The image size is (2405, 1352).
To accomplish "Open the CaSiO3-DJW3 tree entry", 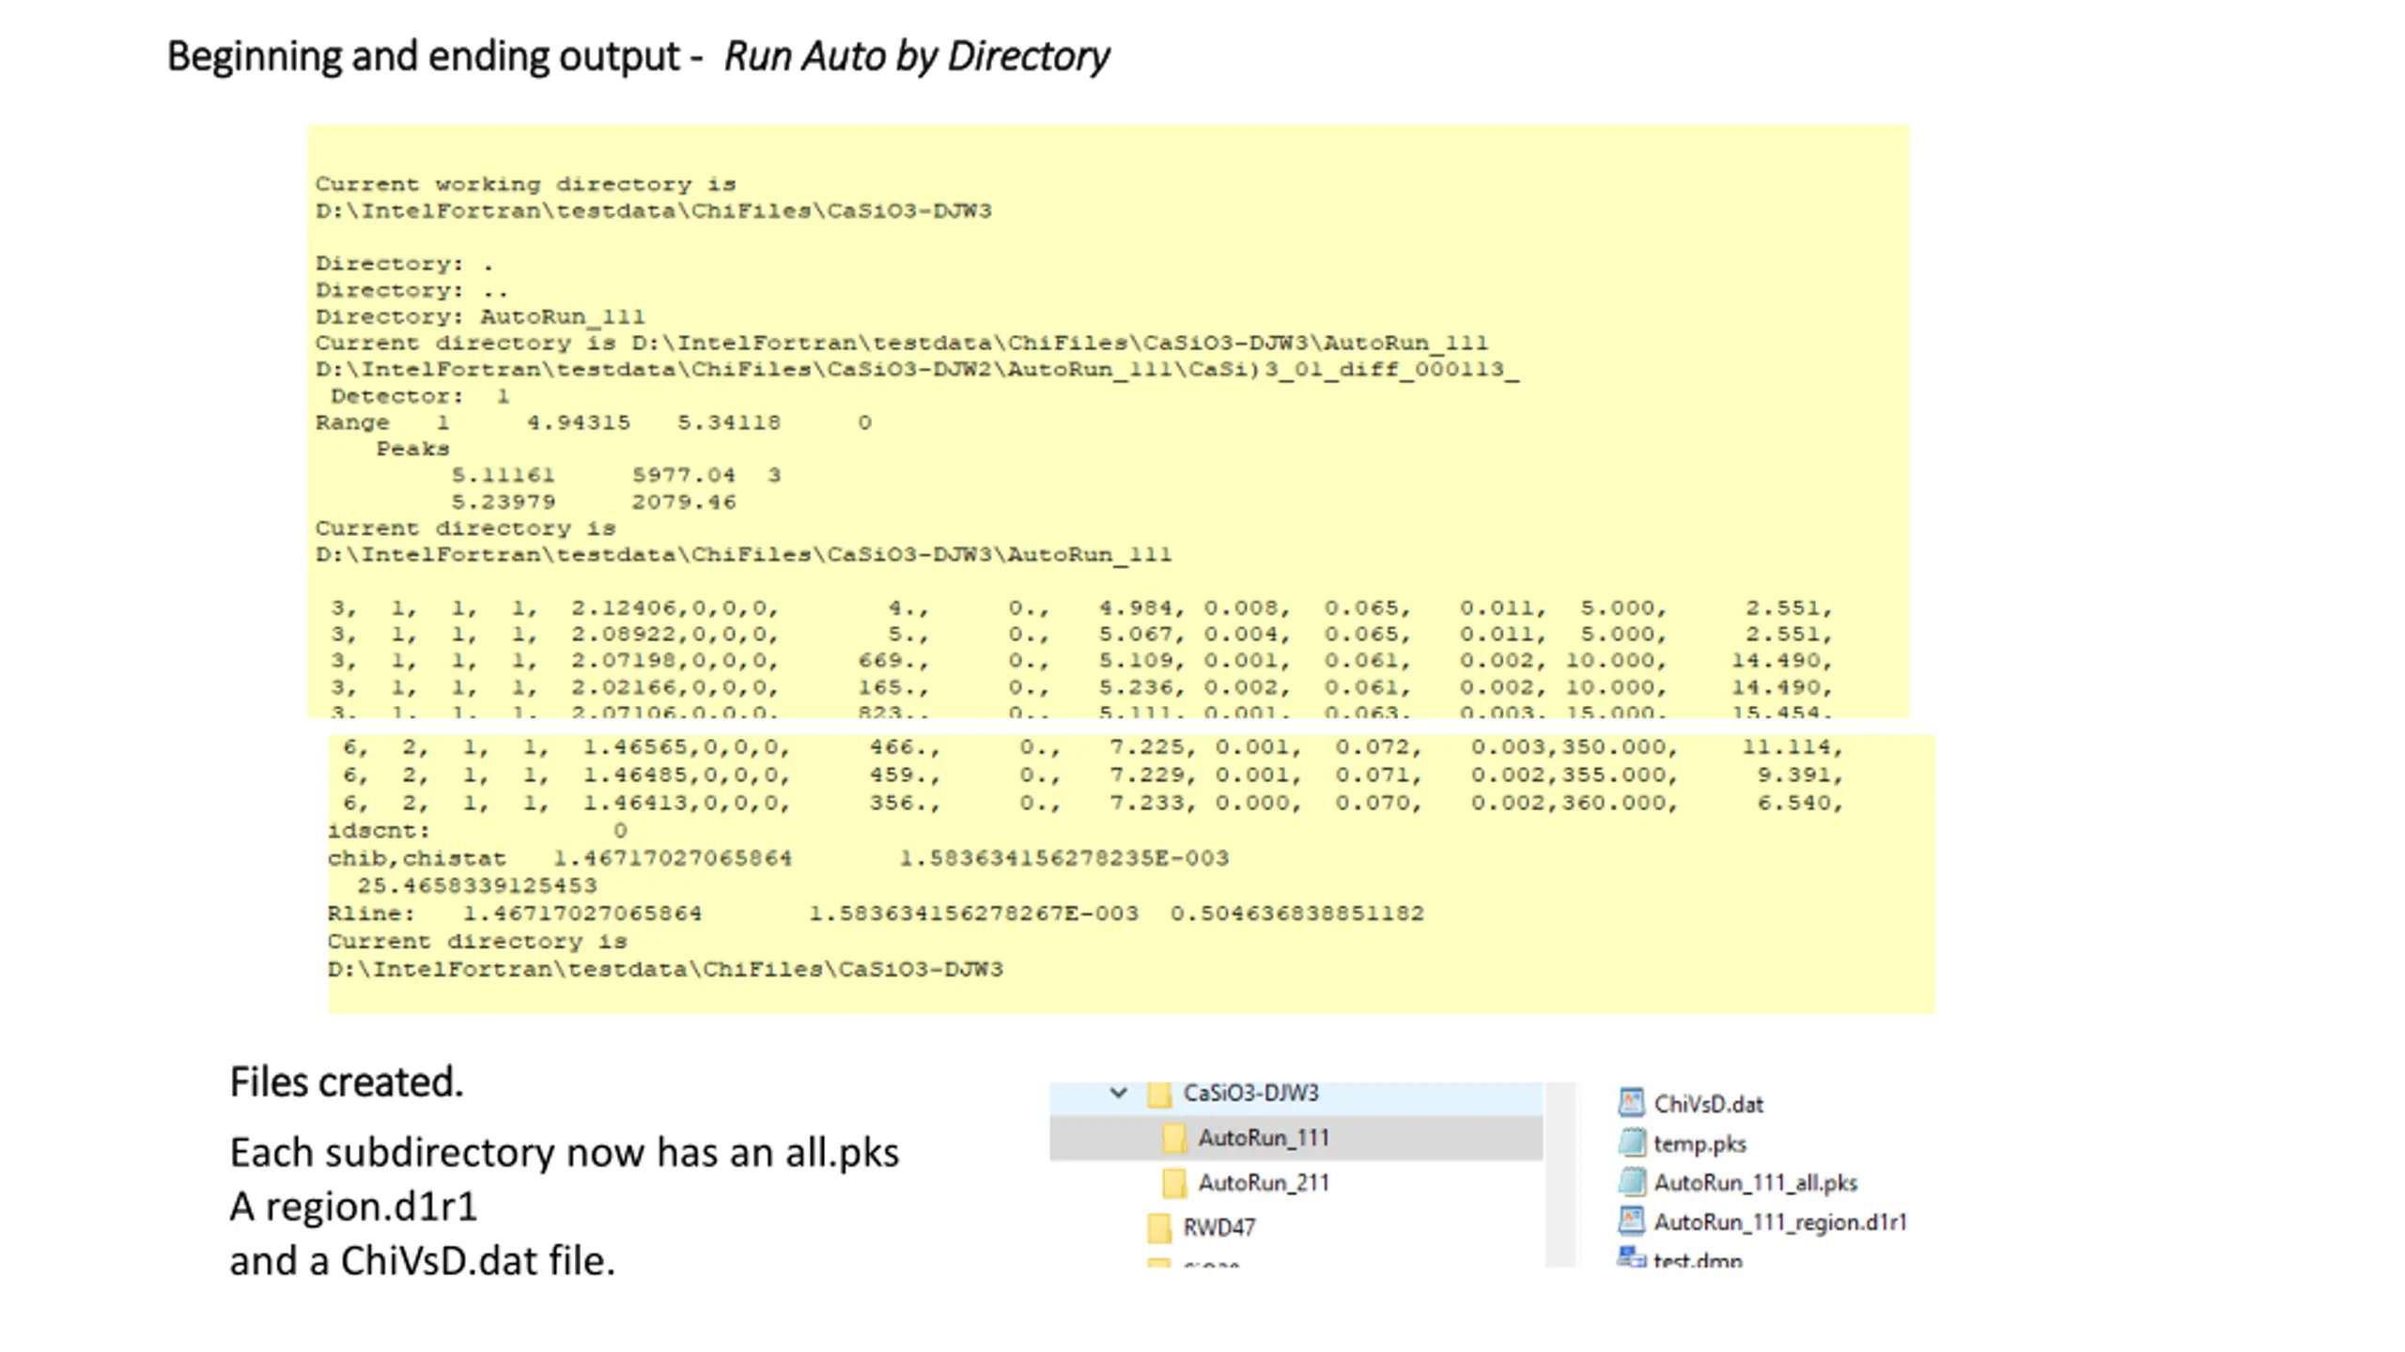I will [x=1250, y=1093].
